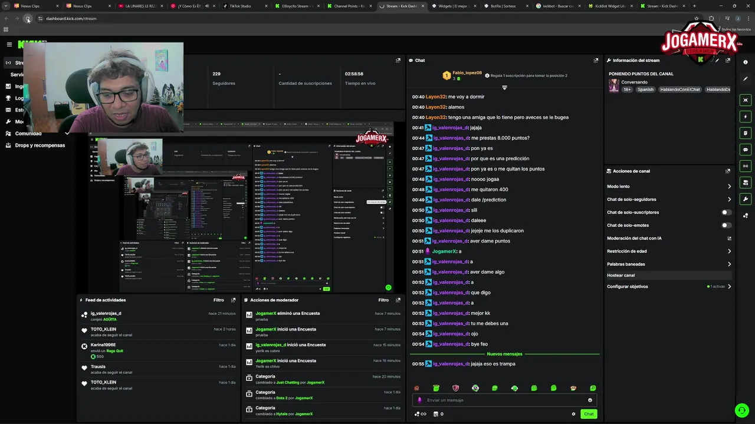Reload the page in browser toolbar

point(28,18)
